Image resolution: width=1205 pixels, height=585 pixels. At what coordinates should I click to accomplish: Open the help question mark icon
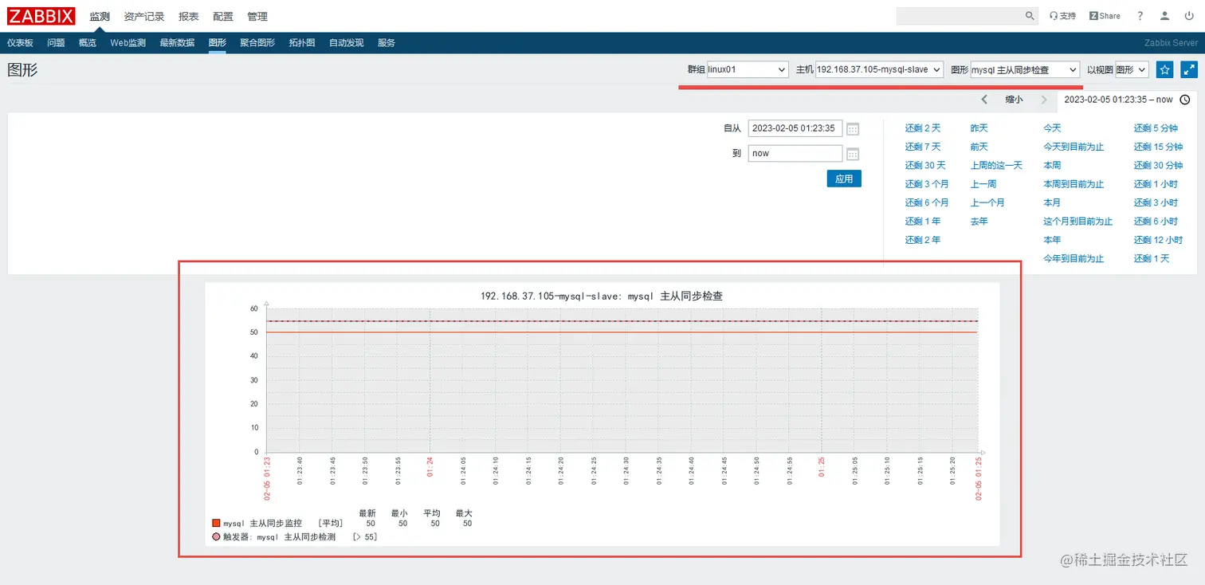click(x=1140, y=16)
